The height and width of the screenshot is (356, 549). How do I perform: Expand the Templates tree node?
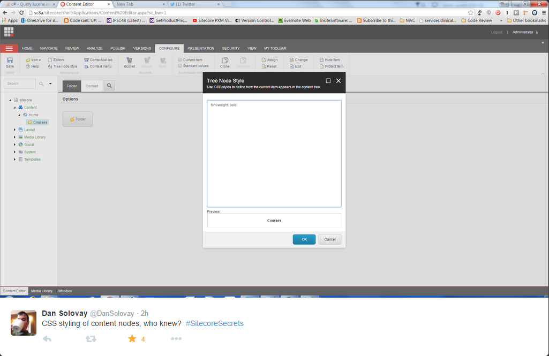(15, 160)
